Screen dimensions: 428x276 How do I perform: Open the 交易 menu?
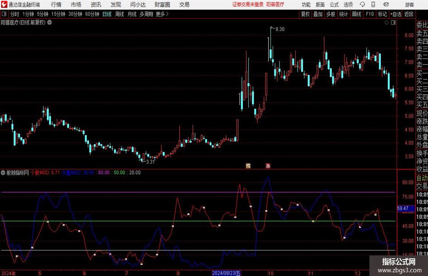click(184, 5)
